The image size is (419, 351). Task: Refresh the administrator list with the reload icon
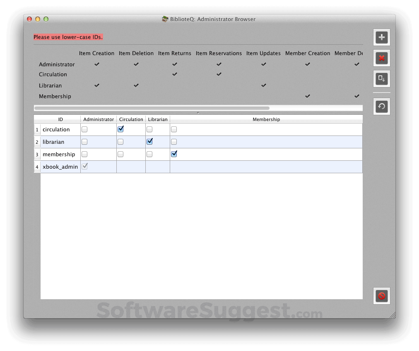point(381,106)
